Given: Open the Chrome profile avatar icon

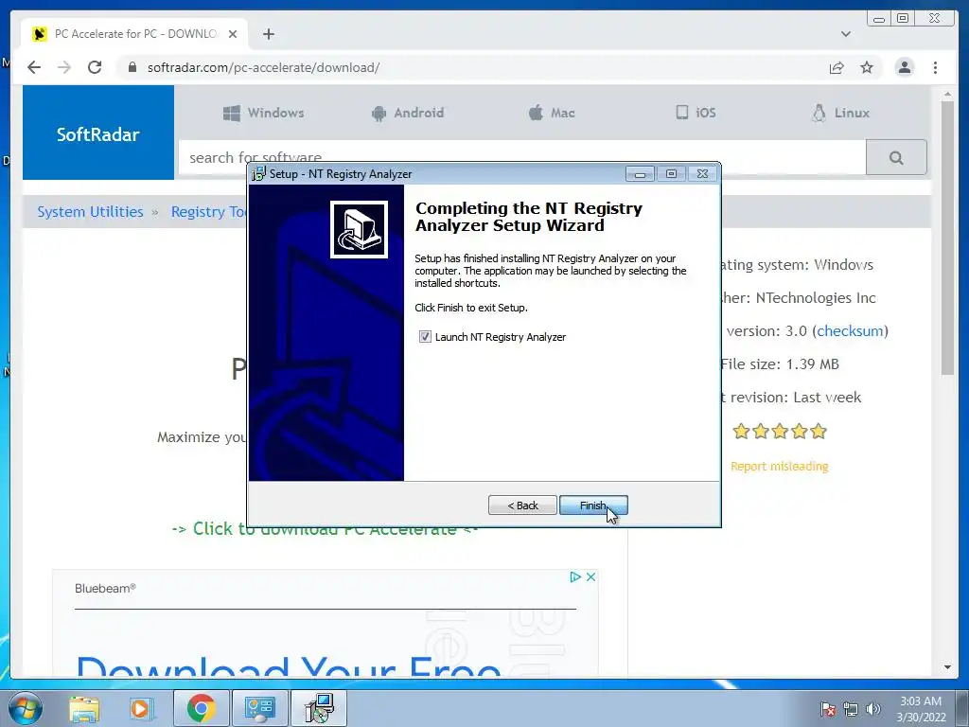Looking at the screenshot, I should click(x=904, y=67).
